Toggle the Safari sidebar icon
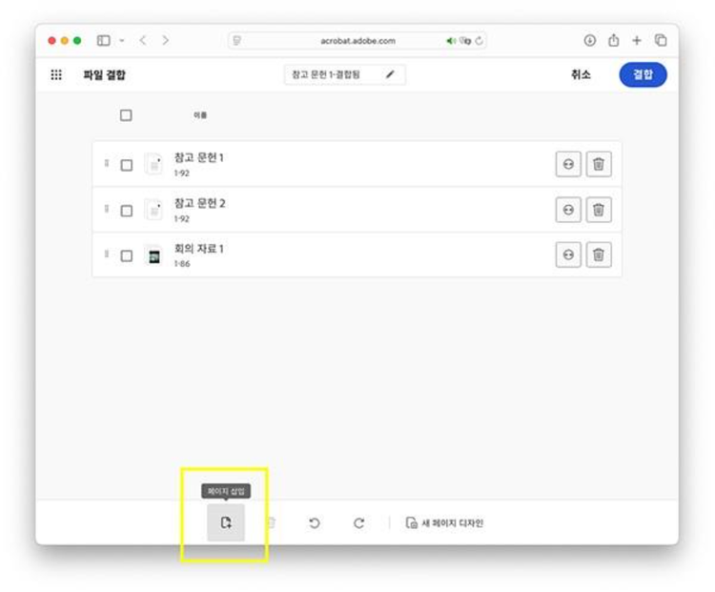Viewport: 715px width, 592px height. [104, 41]
